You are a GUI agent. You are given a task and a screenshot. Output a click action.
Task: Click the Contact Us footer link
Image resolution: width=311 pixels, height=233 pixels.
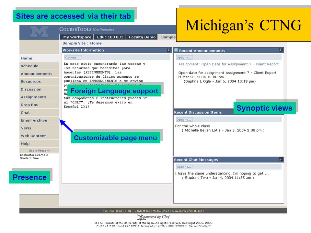(142, 211)
